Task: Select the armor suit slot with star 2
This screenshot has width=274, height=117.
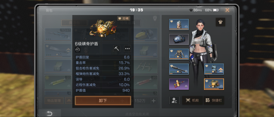Action: (179, 54)
